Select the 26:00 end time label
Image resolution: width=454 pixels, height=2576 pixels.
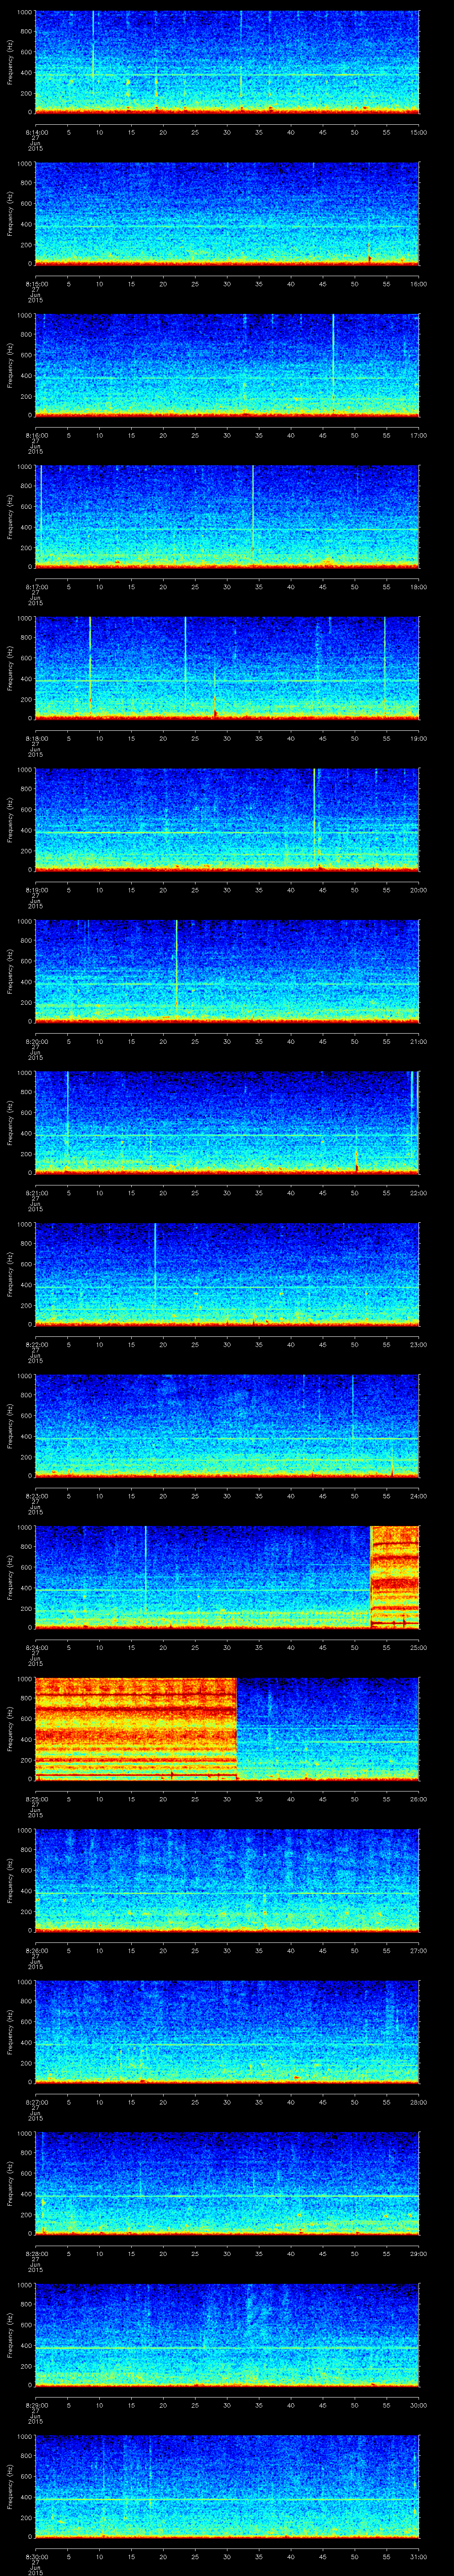pos(418,1799)
